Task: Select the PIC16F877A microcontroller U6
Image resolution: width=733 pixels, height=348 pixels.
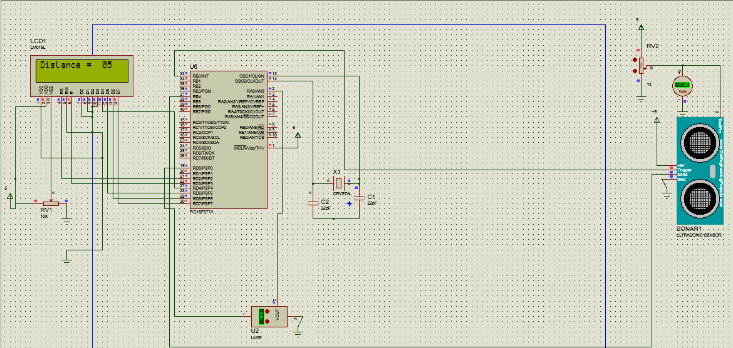Action: point(228,139)
